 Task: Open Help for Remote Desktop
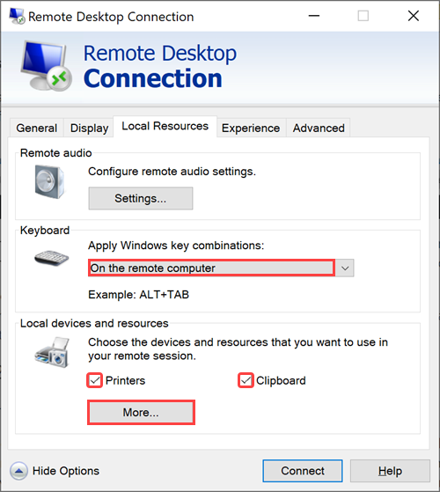point(390,471)
